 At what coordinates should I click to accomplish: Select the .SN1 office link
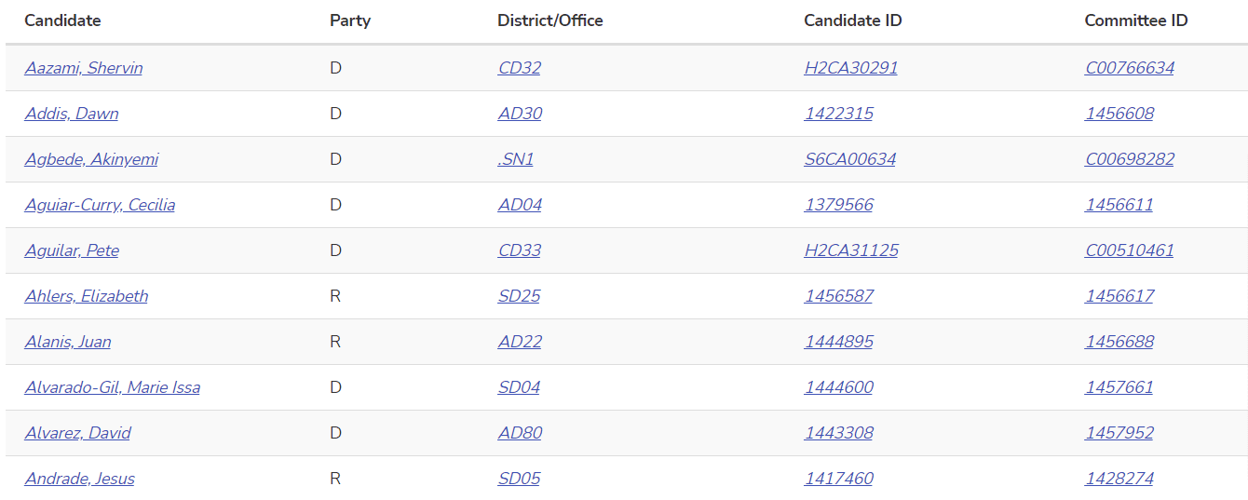click(x=516, y=159)
